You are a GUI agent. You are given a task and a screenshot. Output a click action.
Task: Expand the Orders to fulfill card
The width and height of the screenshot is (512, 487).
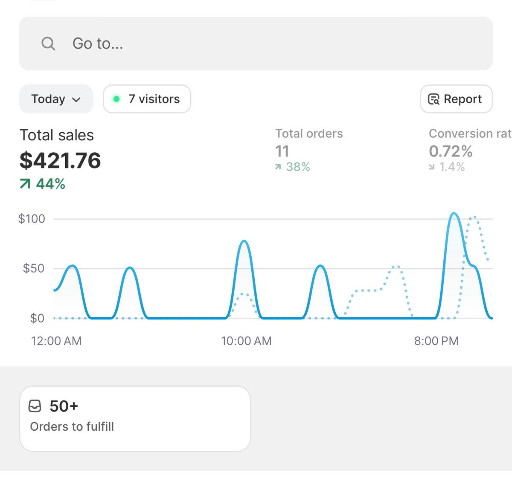pyautogui.click(x=135, y=418)
